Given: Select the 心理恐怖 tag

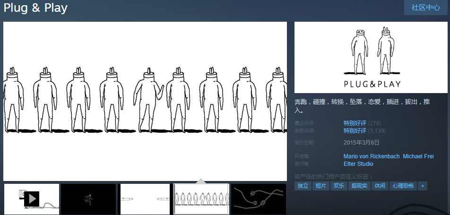Looking at the screenshot, I should 403,186.
